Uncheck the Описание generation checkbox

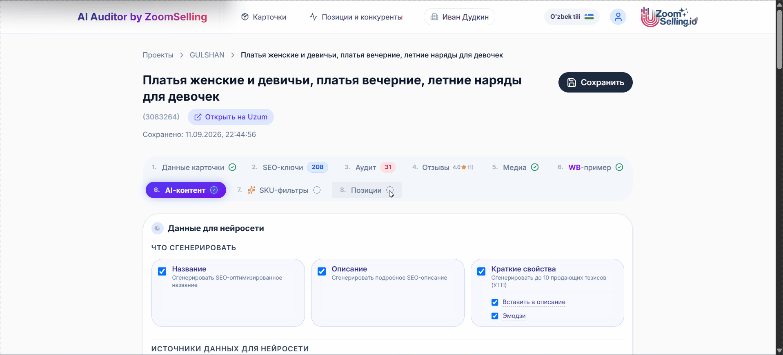(x=322, y=271)
